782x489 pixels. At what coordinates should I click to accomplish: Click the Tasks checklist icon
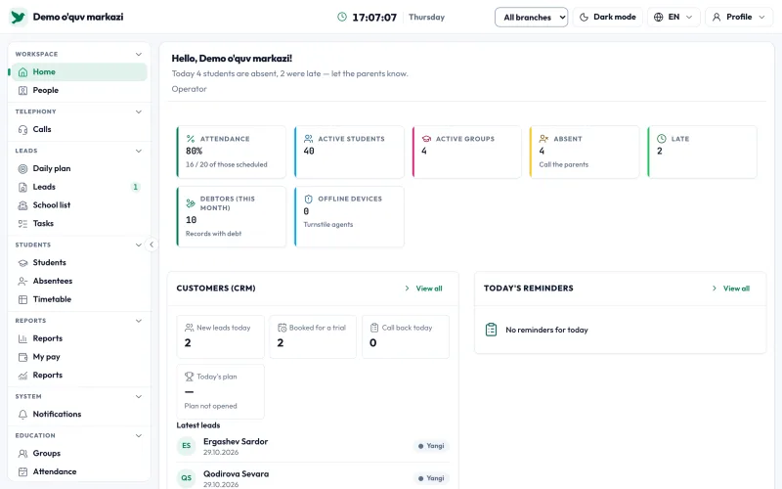22,224
